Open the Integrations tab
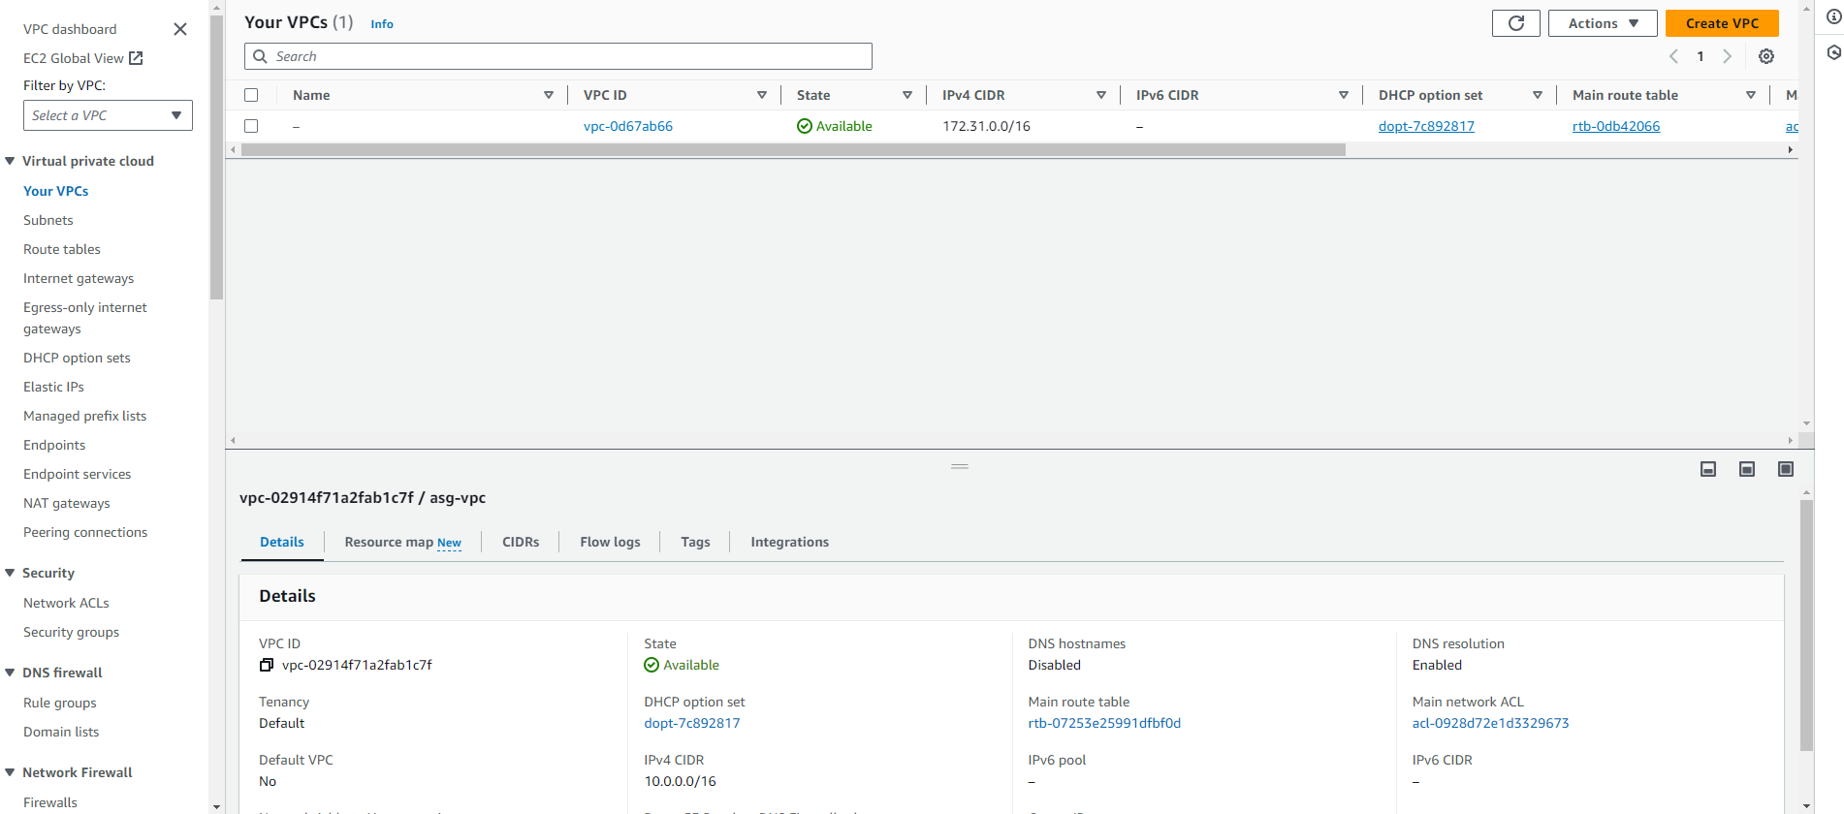Image resolution: width=1844 pixels, height=814 pixels. tap(789, 542)
